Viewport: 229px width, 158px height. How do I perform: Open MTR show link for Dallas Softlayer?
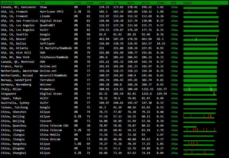point(174,44)
